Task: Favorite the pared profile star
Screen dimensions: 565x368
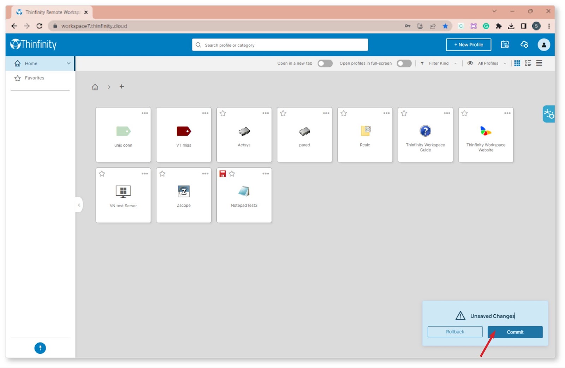Action: (283, 113)
